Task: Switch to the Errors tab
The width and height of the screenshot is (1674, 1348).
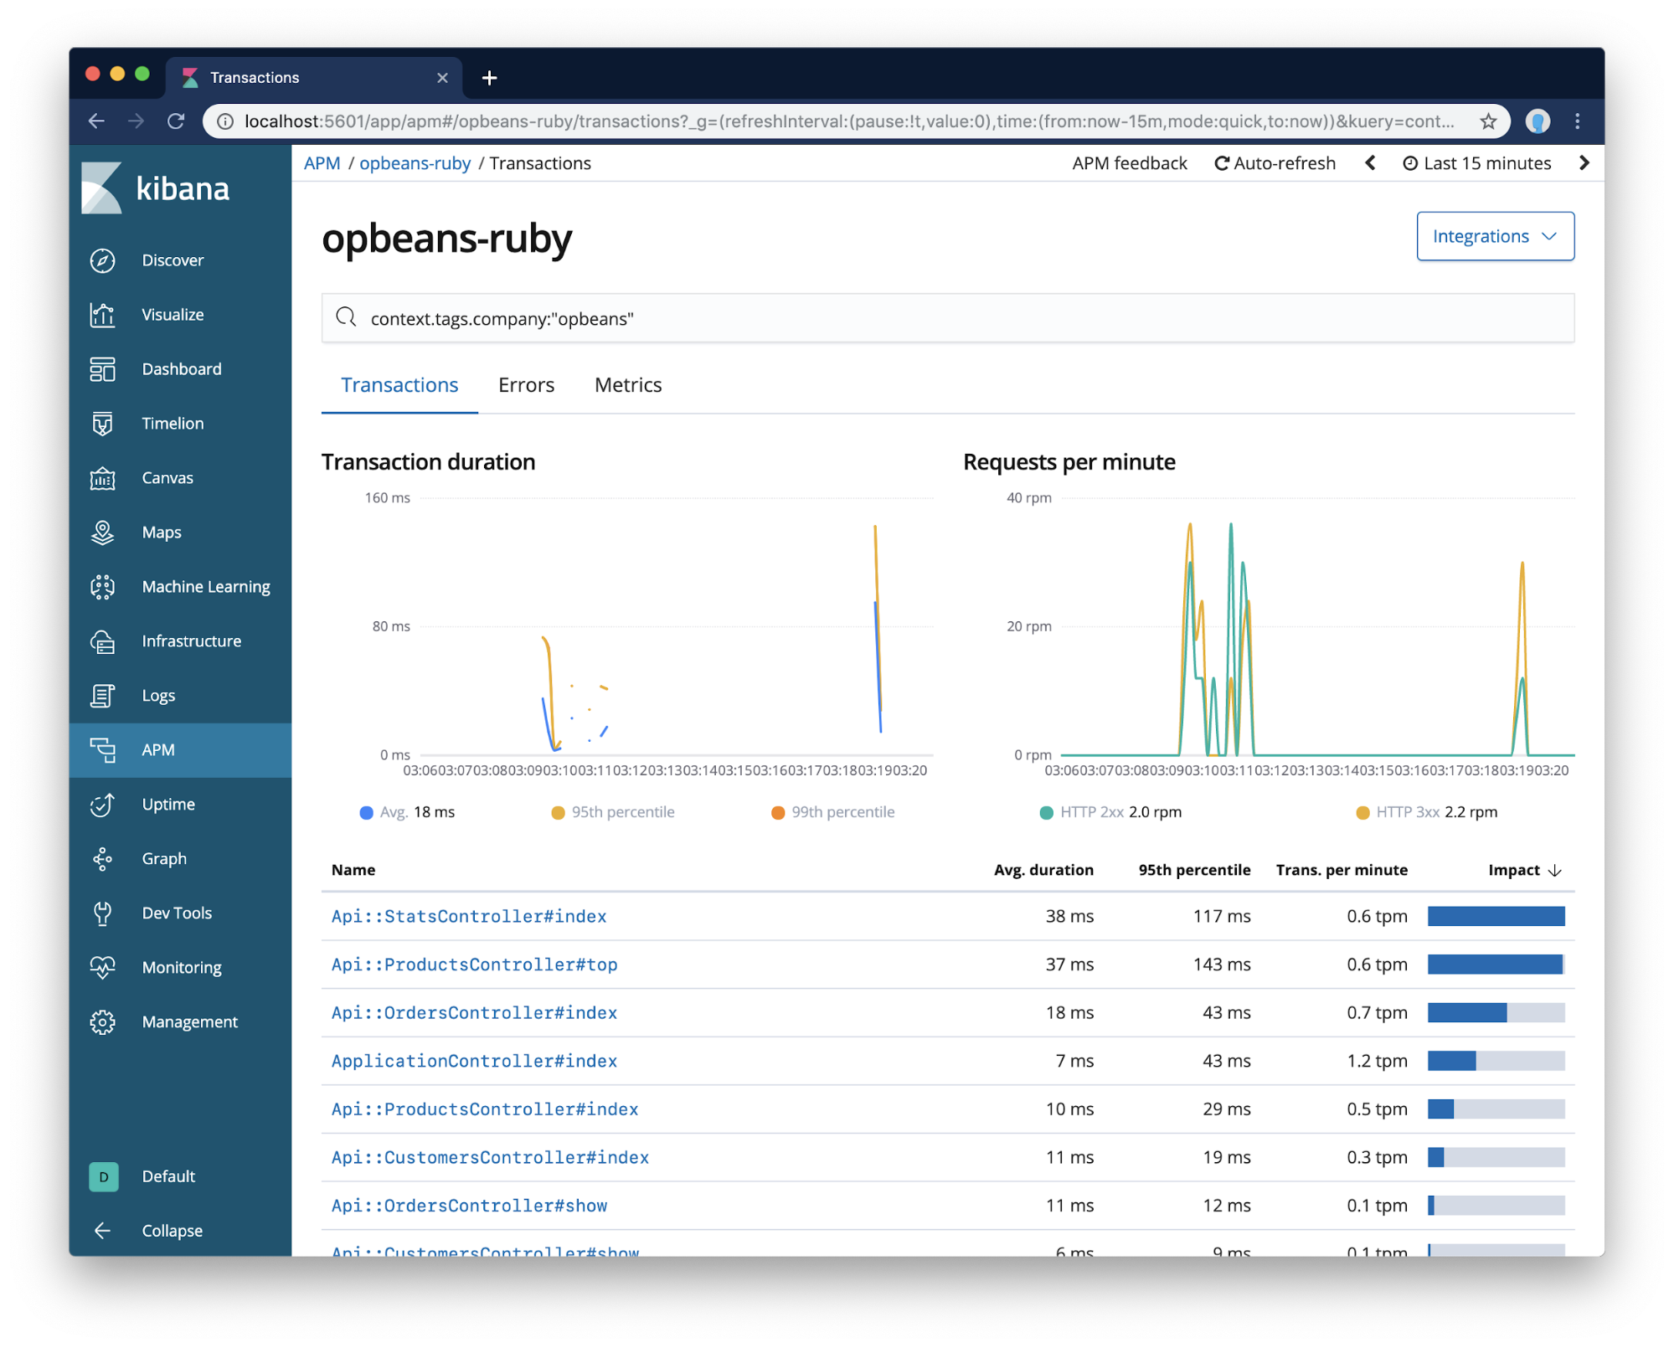Action: (527, 385)
